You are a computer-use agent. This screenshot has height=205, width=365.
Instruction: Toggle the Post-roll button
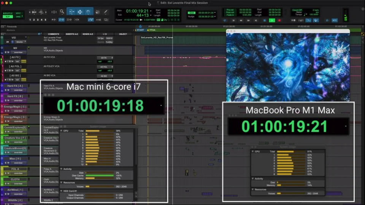230,12
